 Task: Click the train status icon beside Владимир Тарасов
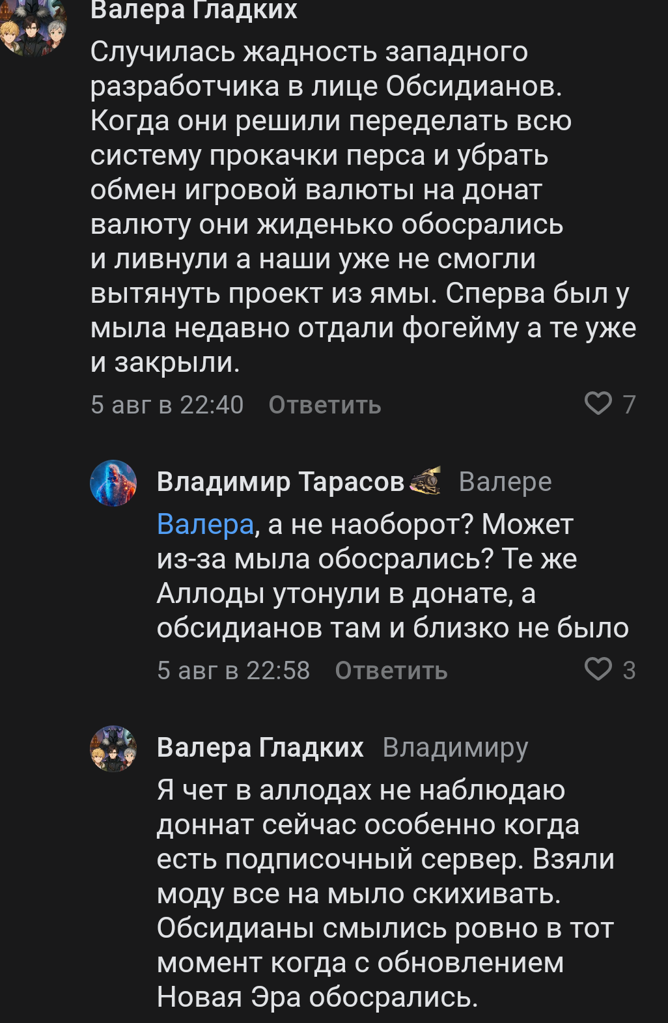pyautogui.click(x=426, y=481)
